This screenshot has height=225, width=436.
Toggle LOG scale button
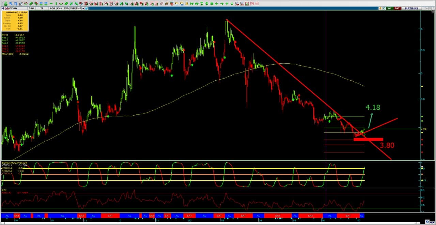[52, 8]
